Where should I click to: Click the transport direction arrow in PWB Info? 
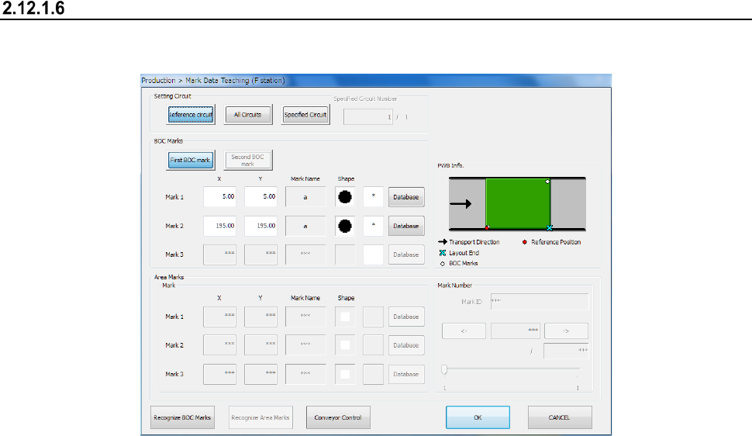(x=460, y=205)
